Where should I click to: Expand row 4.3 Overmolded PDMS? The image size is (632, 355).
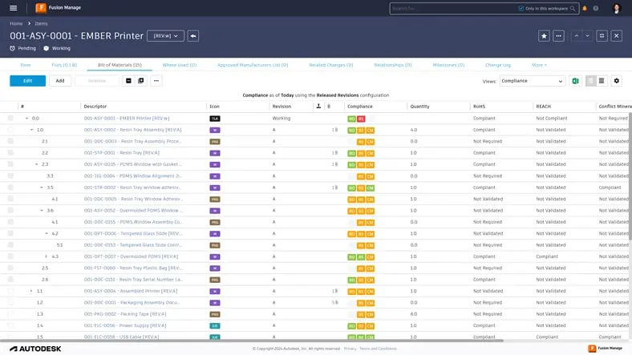click(46, 256)
